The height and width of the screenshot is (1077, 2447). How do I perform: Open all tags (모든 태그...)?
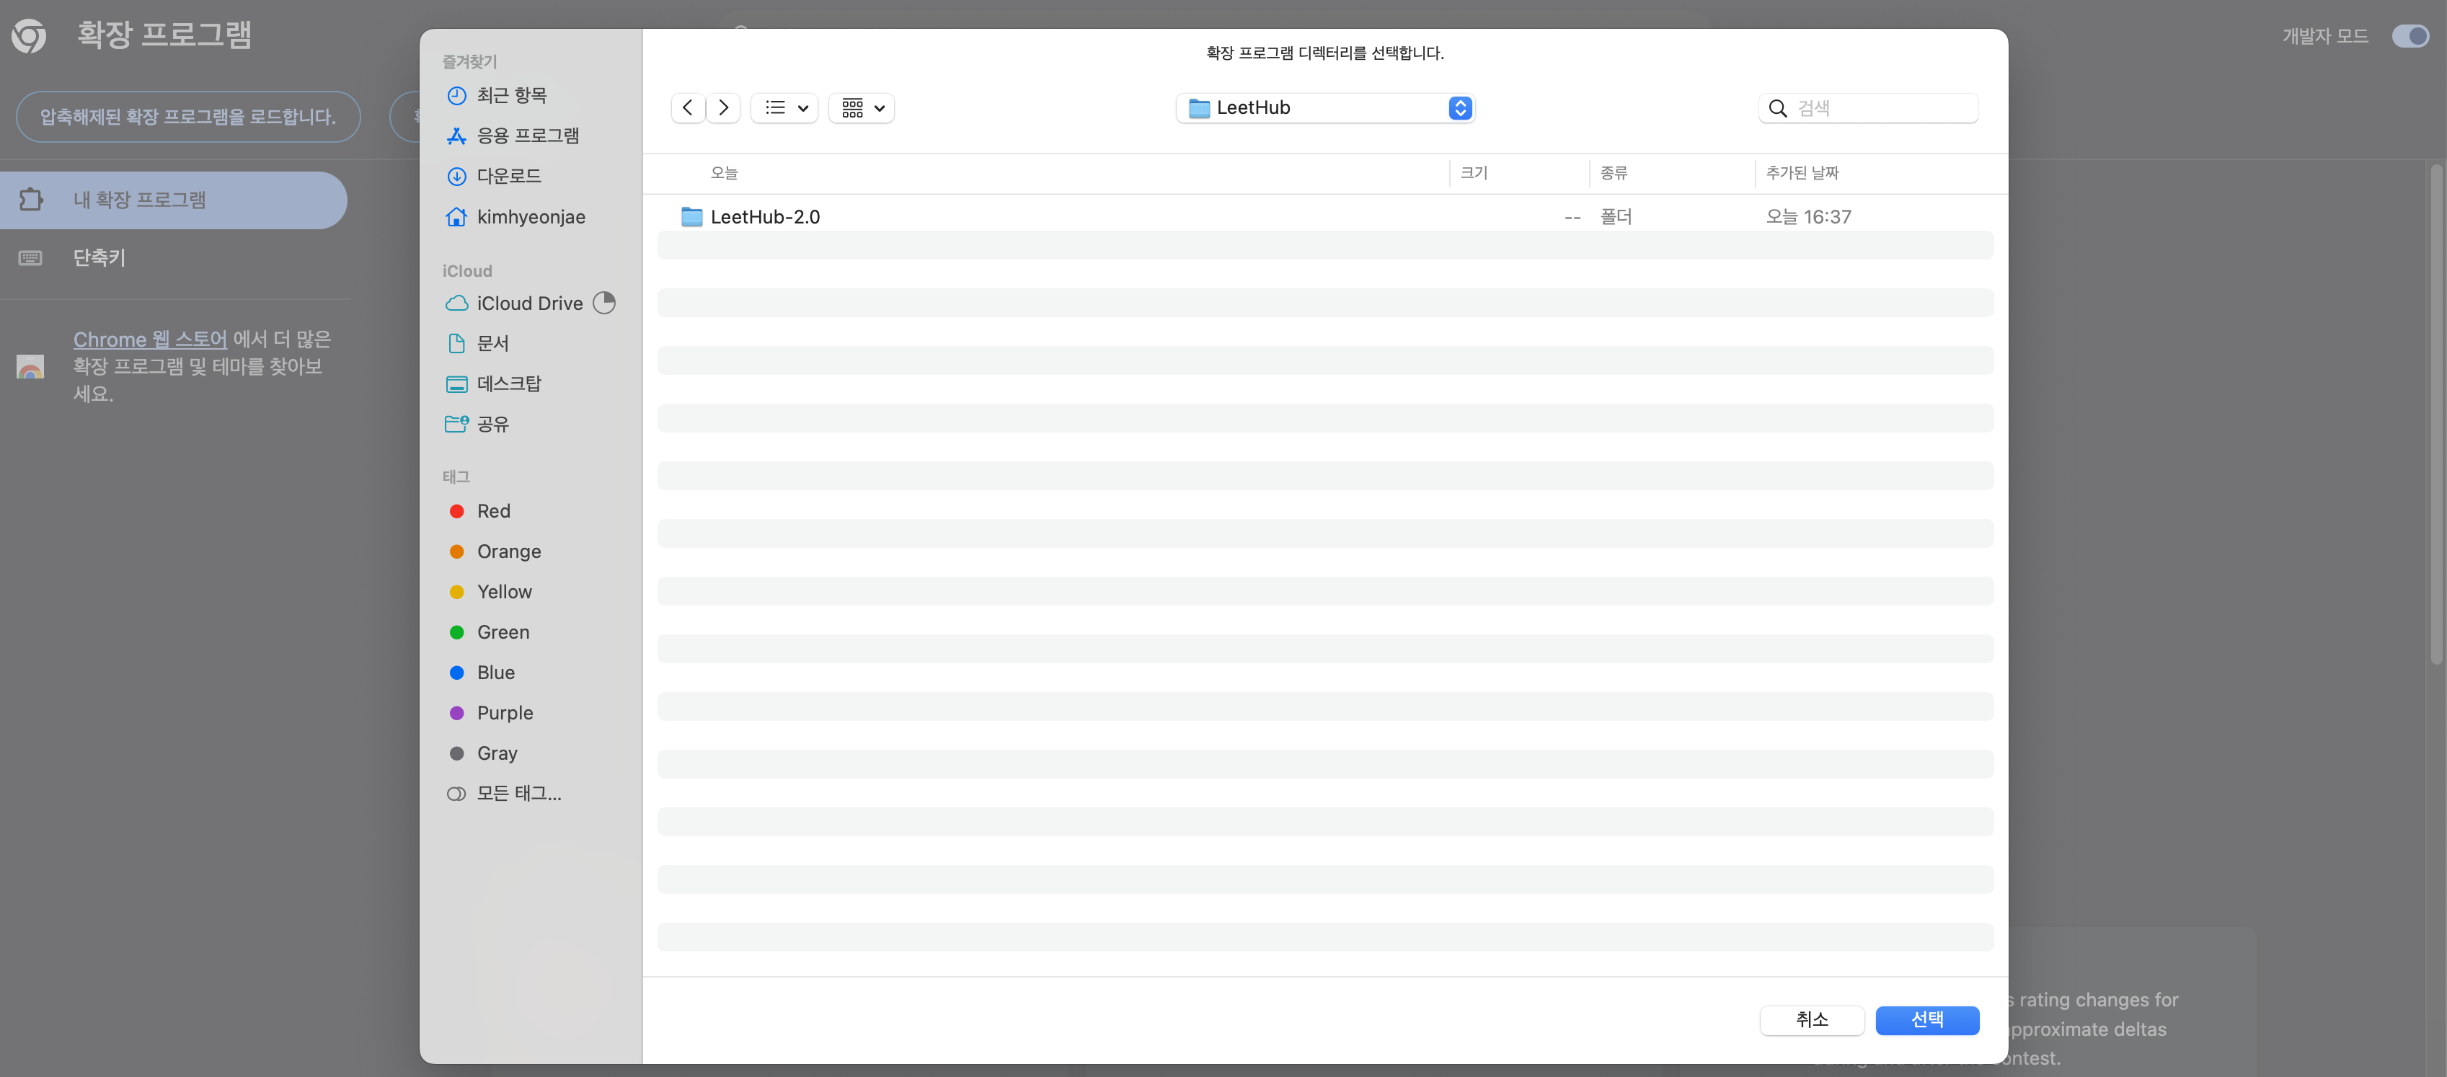(518, 793)
